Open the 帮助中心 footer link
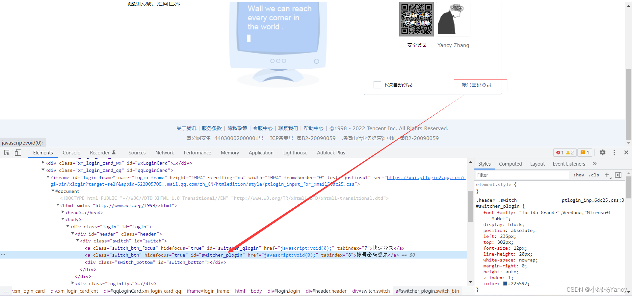632x296 pixels. pos(314,128)
